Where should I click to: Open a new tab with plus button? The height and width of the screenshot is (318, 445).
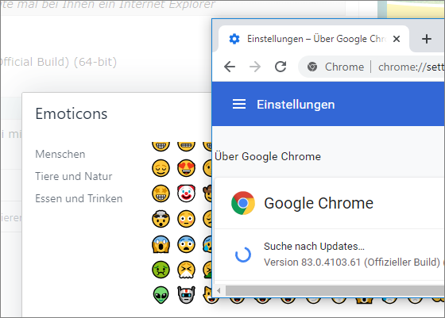click(x=426, y=39)
